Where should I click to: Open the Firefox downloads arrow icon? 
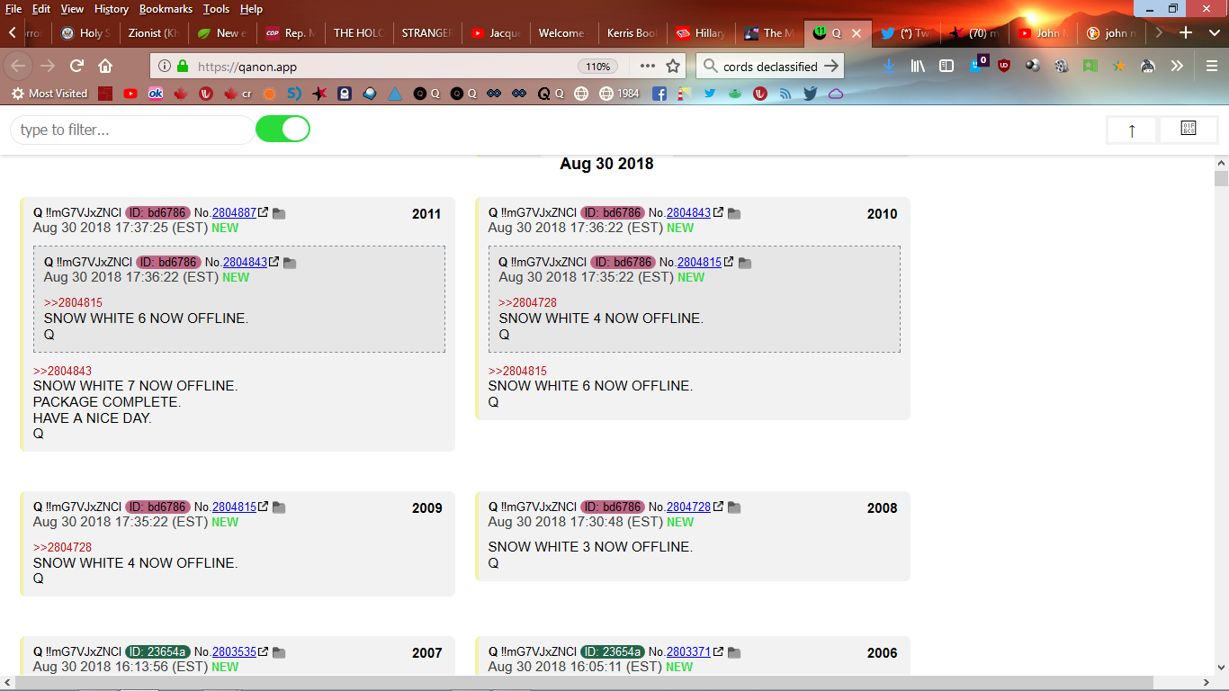point(889,66)
